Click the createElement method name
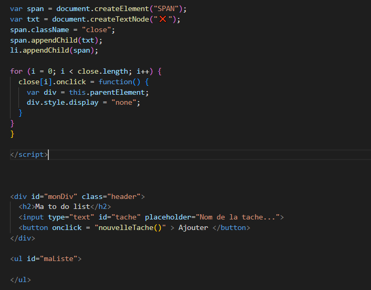The width and height of the screenshot is (371, 290). [x=121, y=9]
